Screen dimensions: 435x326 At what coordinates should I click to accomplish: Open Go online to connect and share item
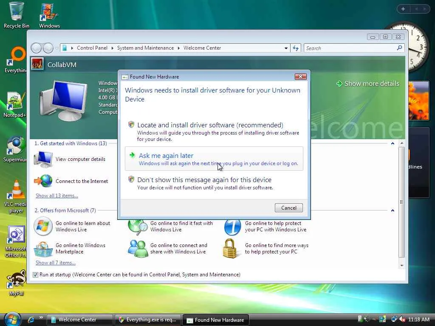(x=168, y=248)
